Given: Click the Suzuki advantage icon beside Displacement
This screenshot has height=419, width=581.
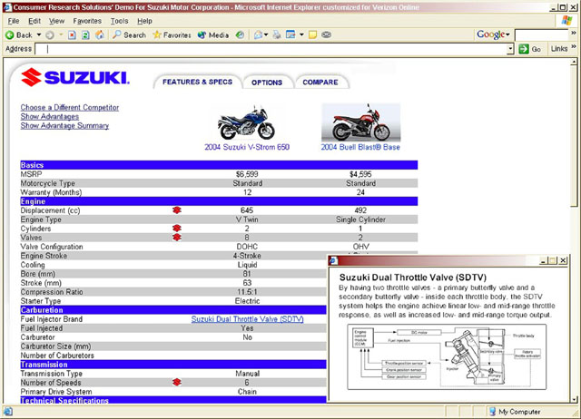Looking at the screenshot, I should pyautogui.click(x=177, y=210).
